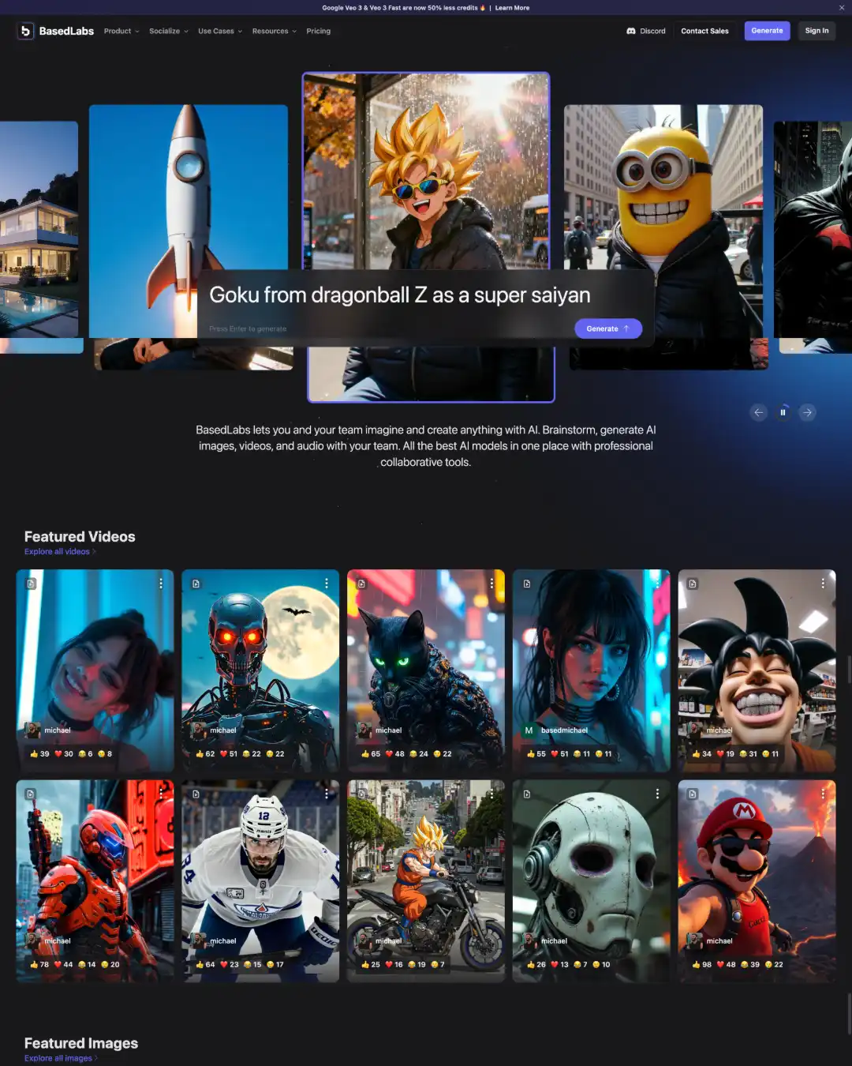Expand the Resources dropdown menu
The width and height of the screenshot is (852, 1066).
(274, 31)
